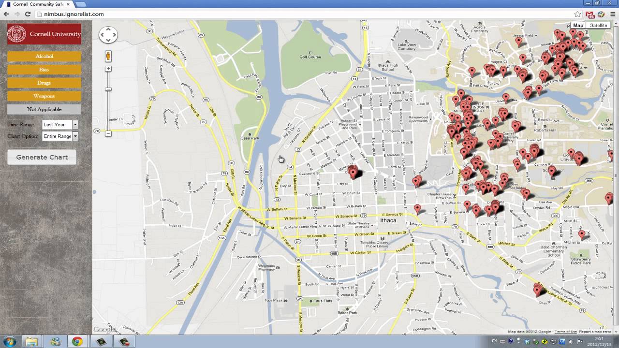Switch to Satellite view type
619x348 pixels.
coord(598,25)
